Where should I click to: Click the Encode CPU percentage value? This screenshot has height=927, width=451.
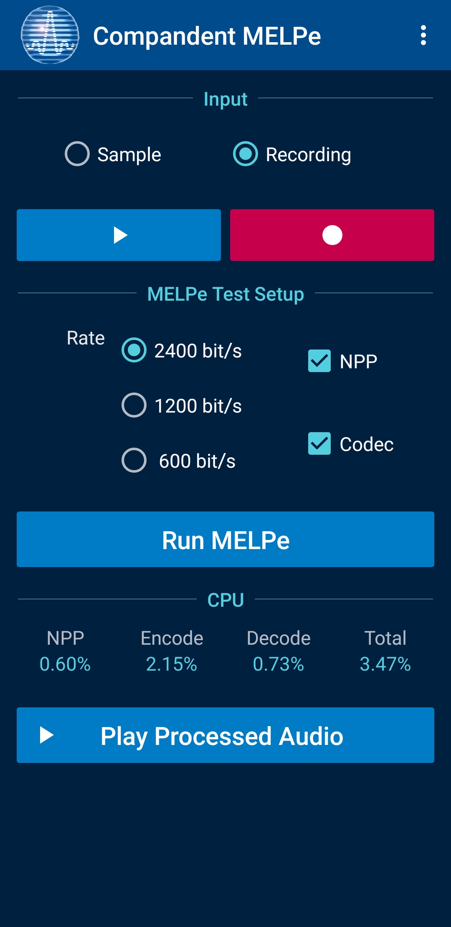[x=172, y=664]
